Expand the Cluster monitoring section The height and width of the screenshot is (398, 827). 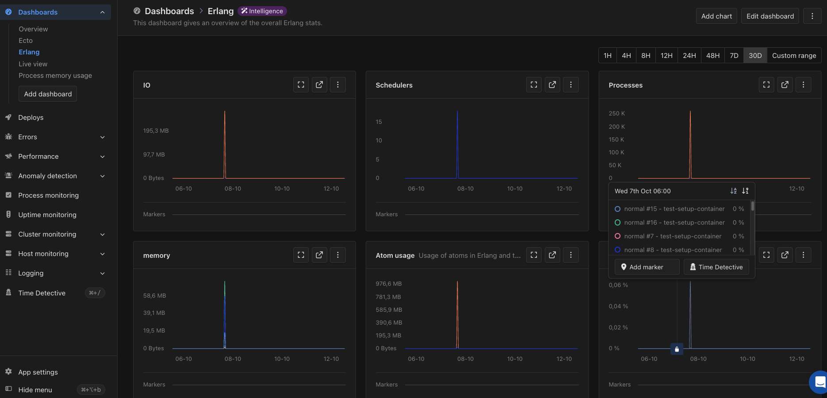click(103, 234)
